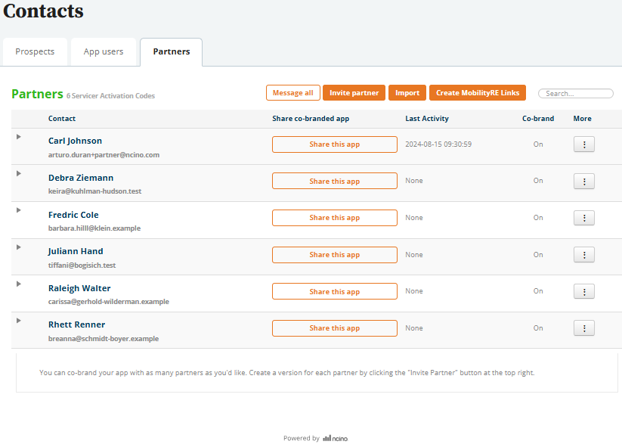Click the Invite partner button
Viewport: 622px width, 444px height.
click(354, 93)
